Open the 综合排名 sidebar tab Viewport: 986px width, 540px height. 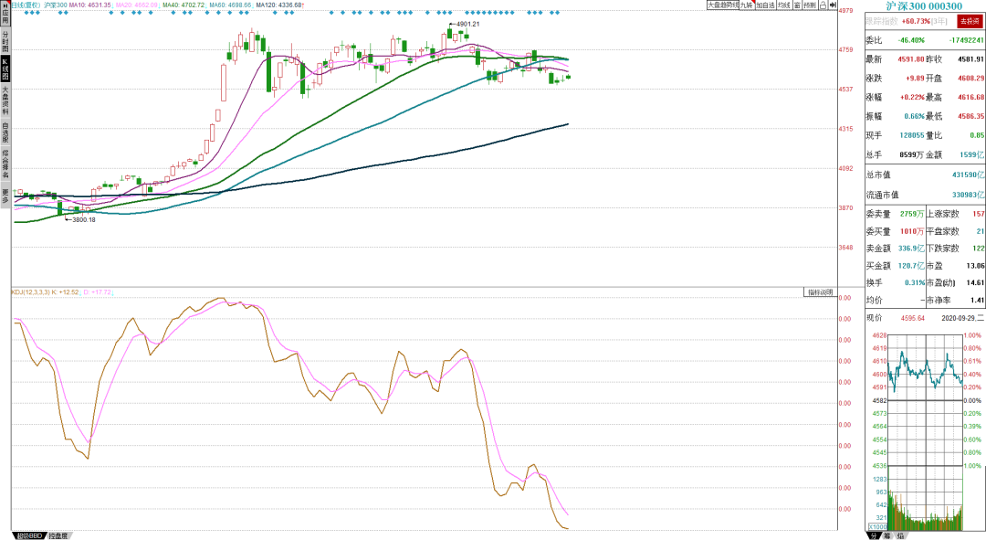coord(5,164)
